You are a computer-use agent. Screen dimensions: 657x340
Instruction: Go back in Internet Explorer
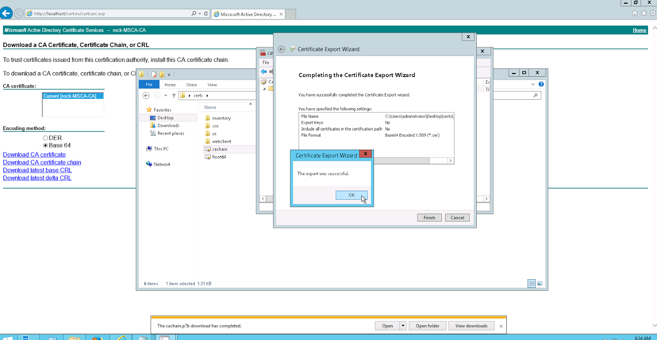[x=6, y=13]
